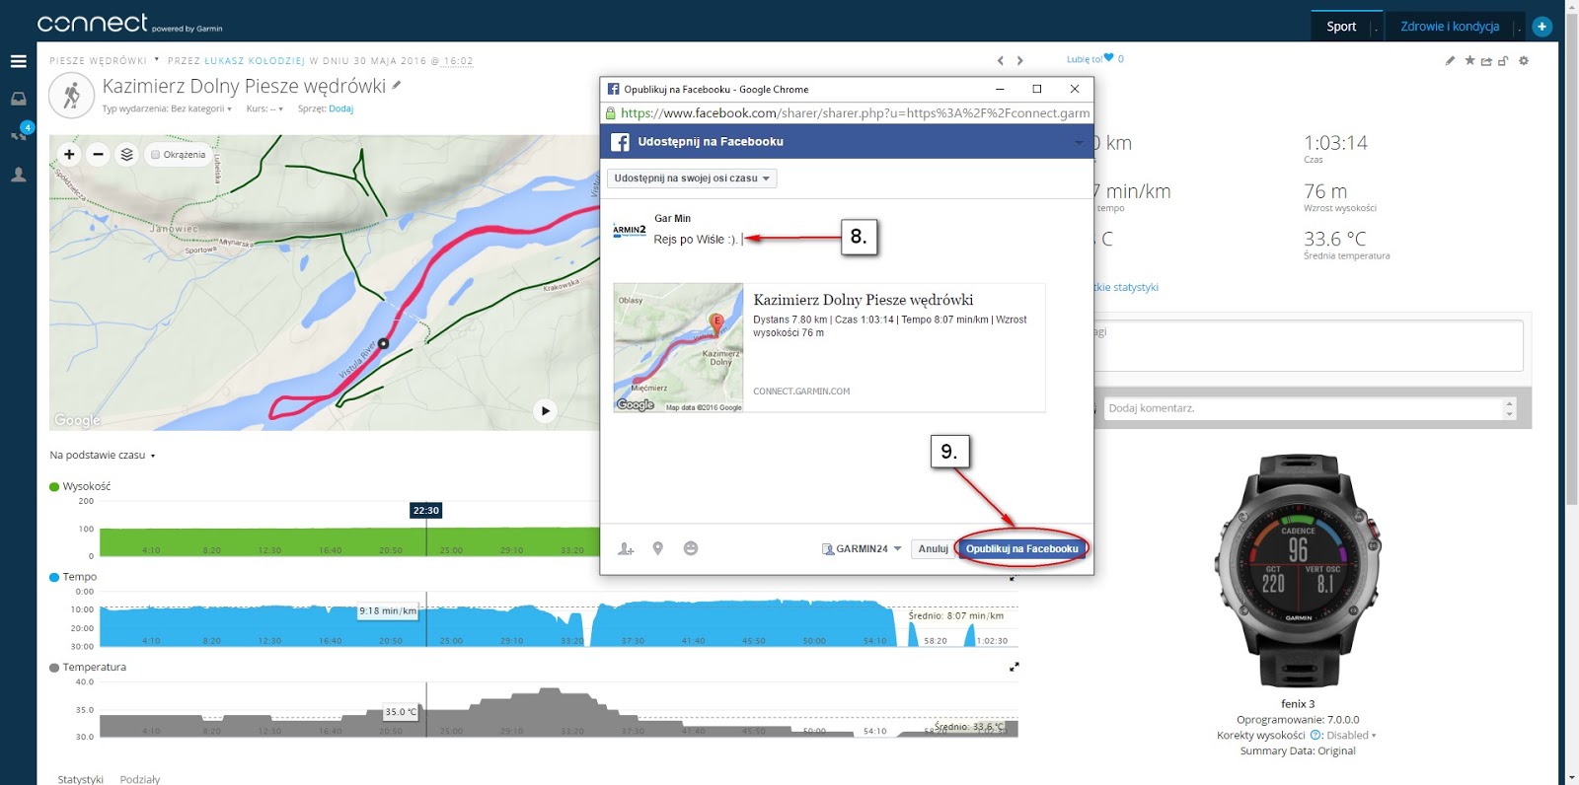Open the inbox tray icon in sidebar
The height and width of the screenshot is (785, 1579).
click(x=18, y=99)
